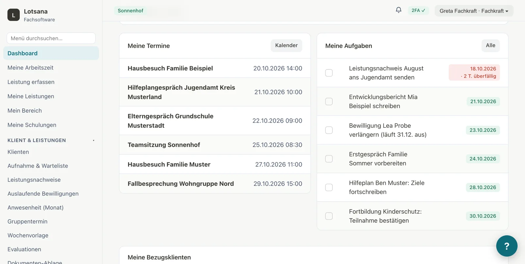Open Teamsitzung Sonnenhof appointment
Image resolution: width=525 pixels, height=264 pixels.
215,145
